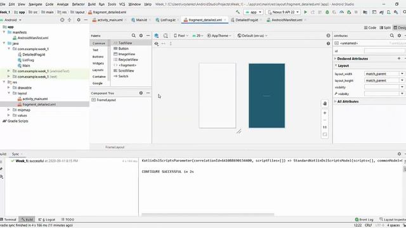Open the VCS menu

tap(122, 4)
